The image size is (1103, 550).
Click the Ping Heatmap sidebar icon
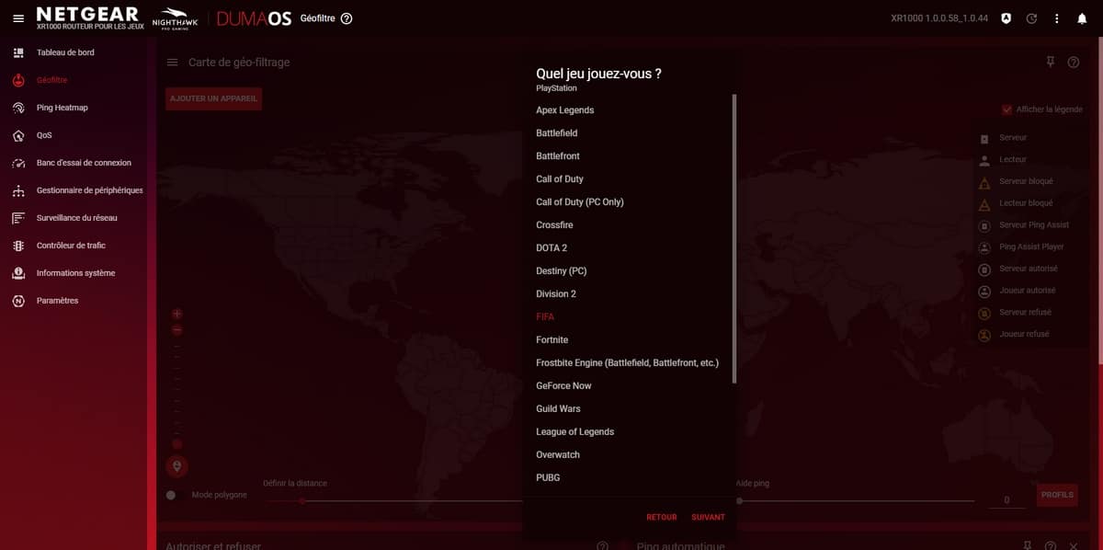[x=18, y=108]
